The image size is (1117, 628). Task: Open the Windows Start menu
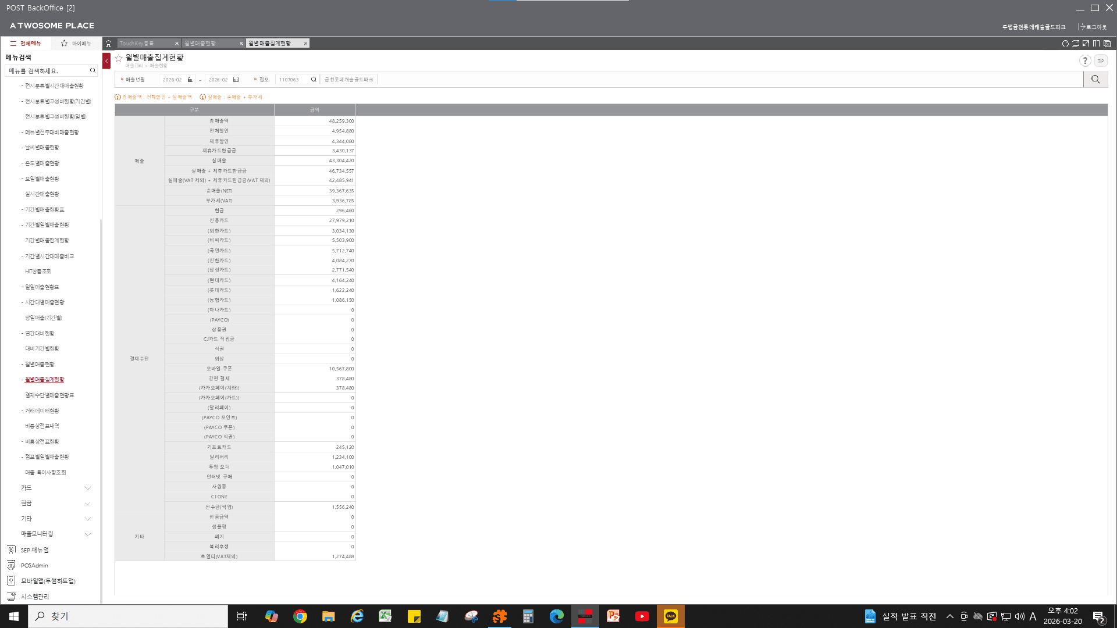click(14, 616)
